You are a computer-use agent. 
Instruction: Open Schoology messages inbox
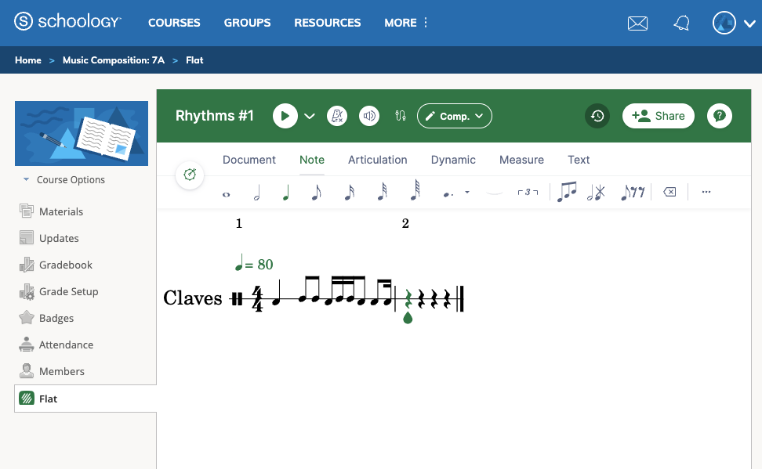[x=637, y=23]
